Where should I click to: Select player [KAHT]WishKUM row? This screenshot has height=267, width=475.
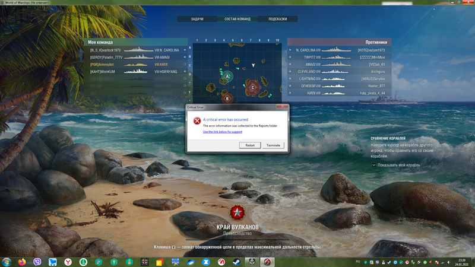(x=136, y=71)
